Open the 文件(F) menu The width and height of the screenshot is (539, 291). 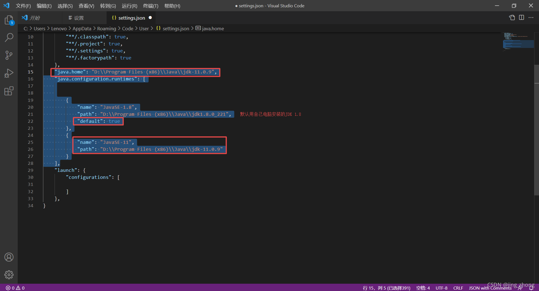pyautogui.click(x=23, y=6)
